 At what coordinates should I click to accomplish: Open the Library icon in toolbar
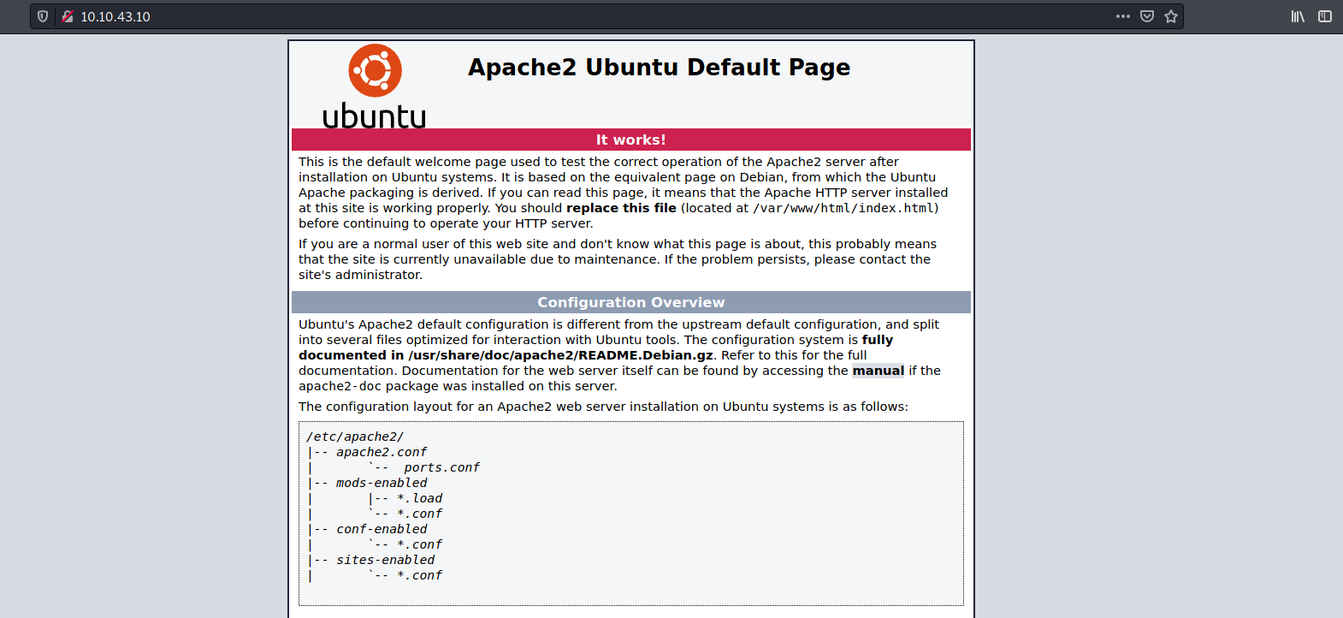[x=1298, y=16]
